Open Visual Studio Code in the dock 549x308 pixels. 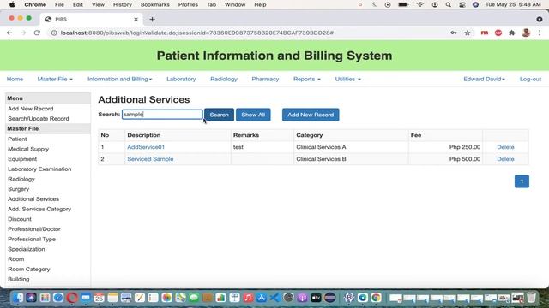(275, 298)
